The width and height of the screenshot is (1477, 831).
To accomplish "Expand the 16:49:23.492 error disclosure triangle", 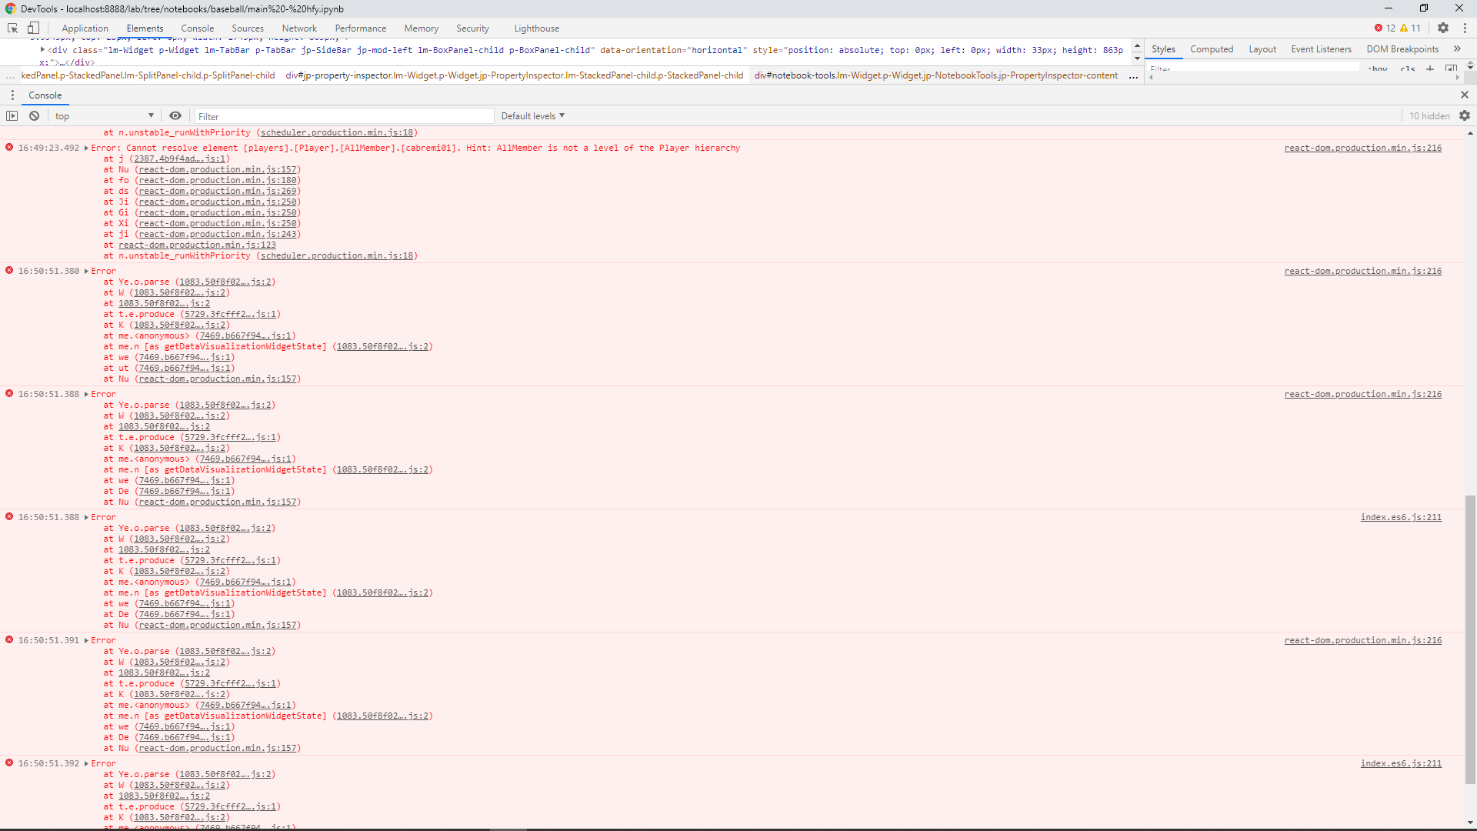I will pyautogui.click(x=86, y=149).
